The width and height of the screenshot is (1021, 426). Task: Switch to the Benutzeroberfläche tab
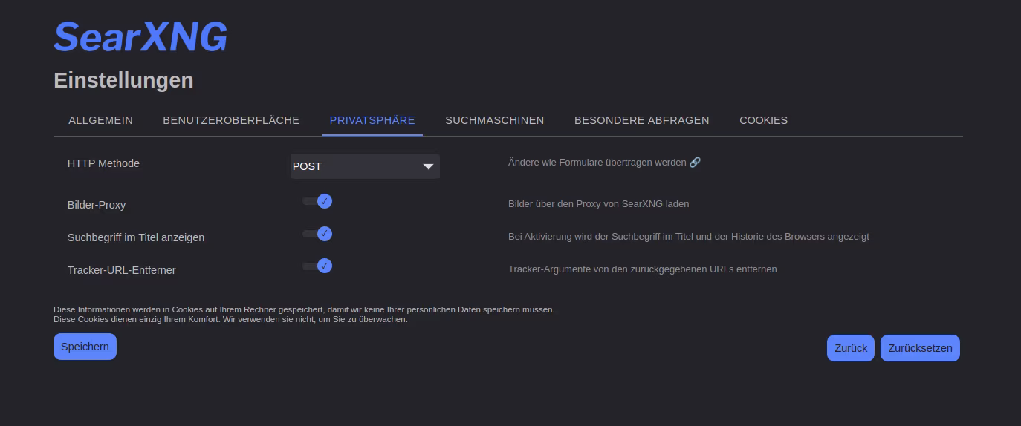[231, 120]
